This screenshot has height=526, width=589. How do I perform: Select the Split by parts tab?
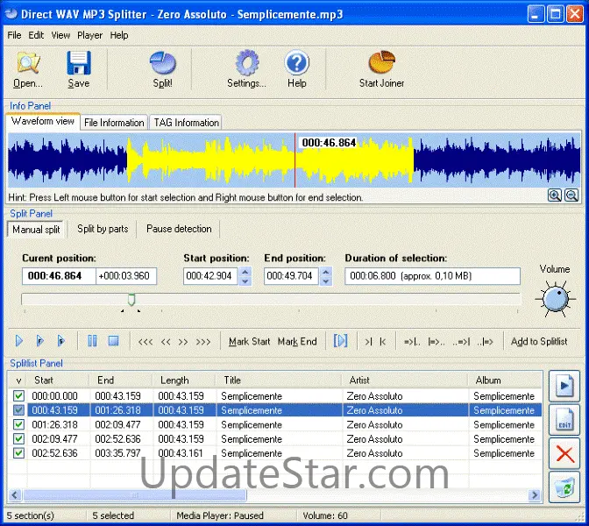point(103,229)
